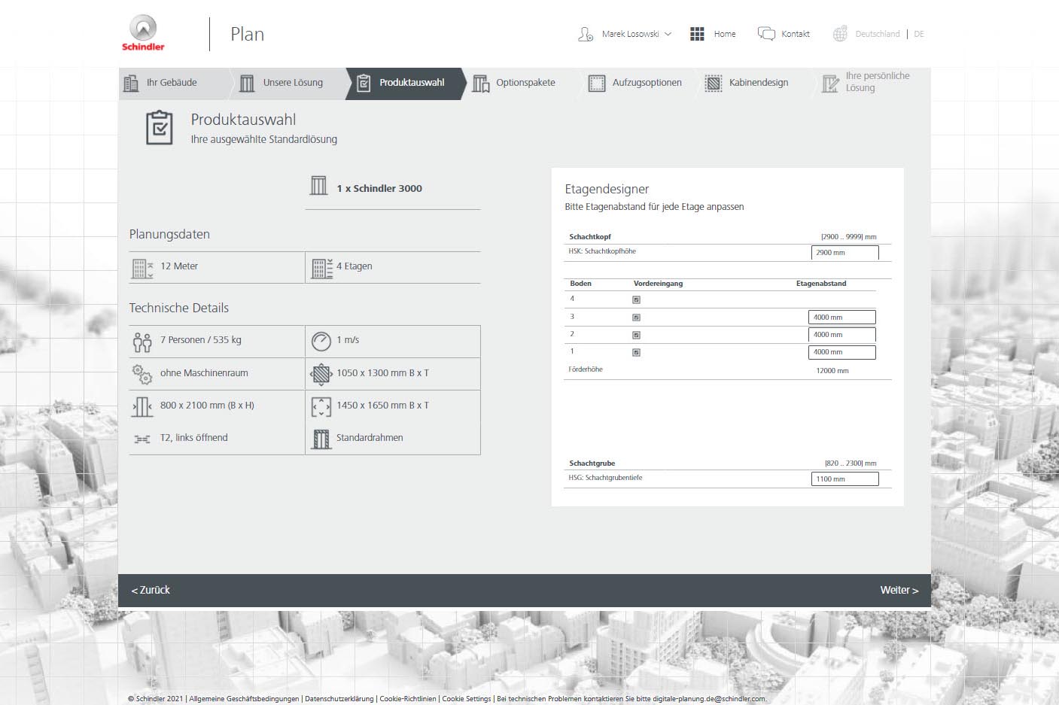
Task: Open the Deutschland country selector
Action: pyautogui.click(x=877, y=34)
